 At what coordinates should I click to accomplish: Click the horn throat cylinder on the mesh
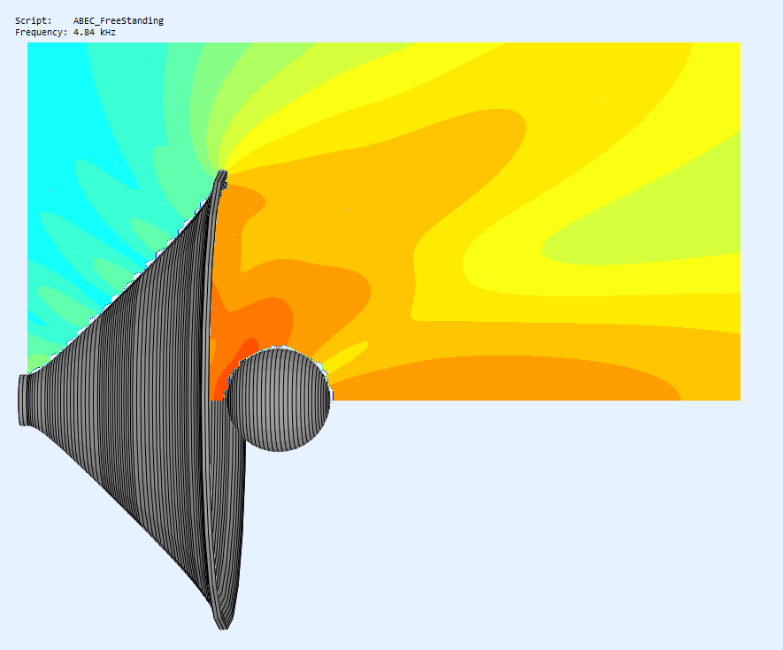point(25,400)
